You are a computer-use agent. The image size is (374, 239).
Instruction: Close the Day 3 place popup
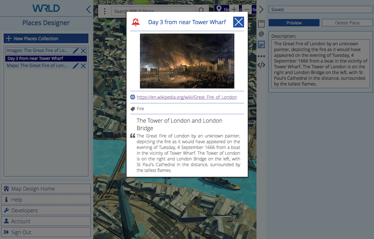(238, 22)
